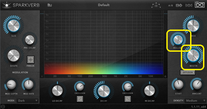Open the preset folder browser
Viewport: 207px width, 109px height.
click(50, 5)
